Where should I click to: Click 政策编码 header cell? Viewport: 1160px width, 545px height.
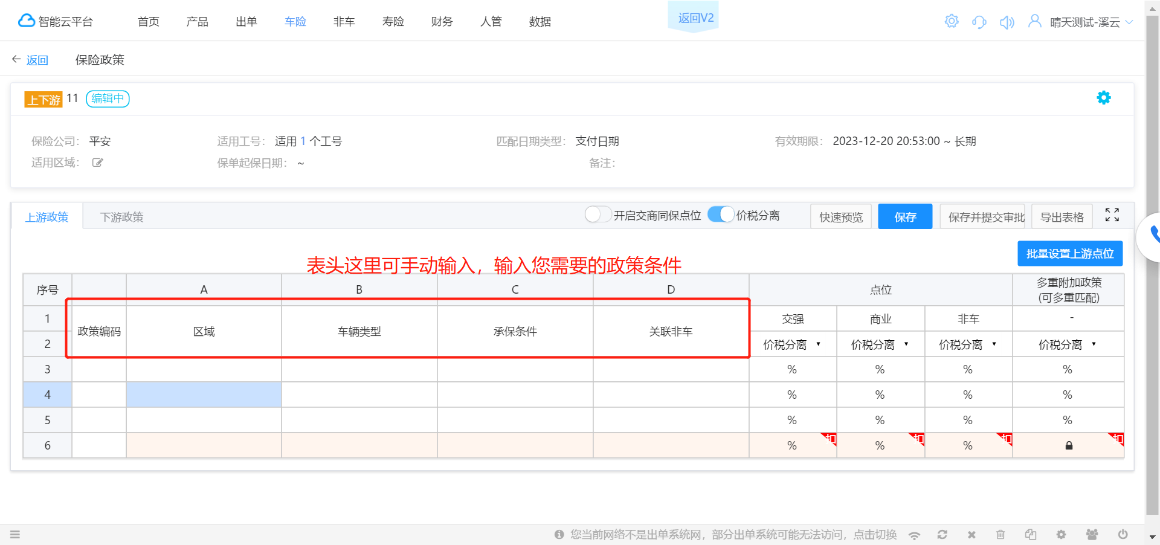pos(99,331)
